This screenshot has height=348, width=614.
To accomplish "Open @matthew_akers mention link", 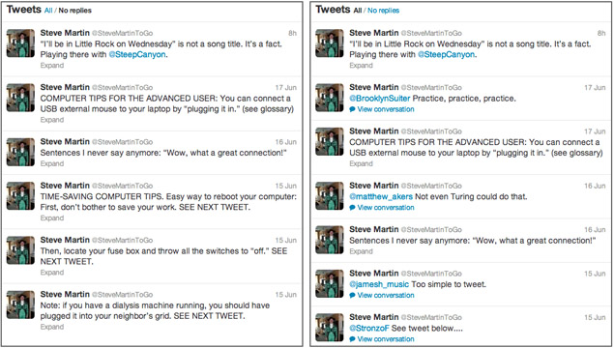I will pyautogui.click(x=381, y=196).
